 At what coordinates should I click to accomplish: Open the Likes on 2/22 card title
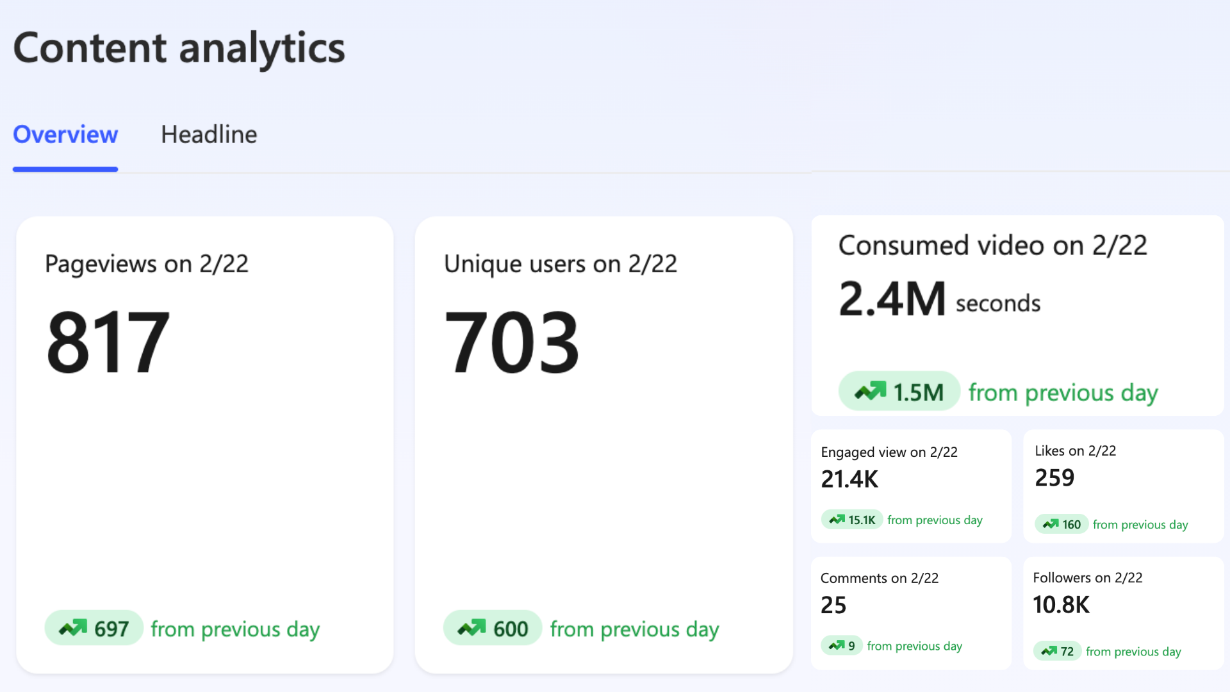point(1075,450)
